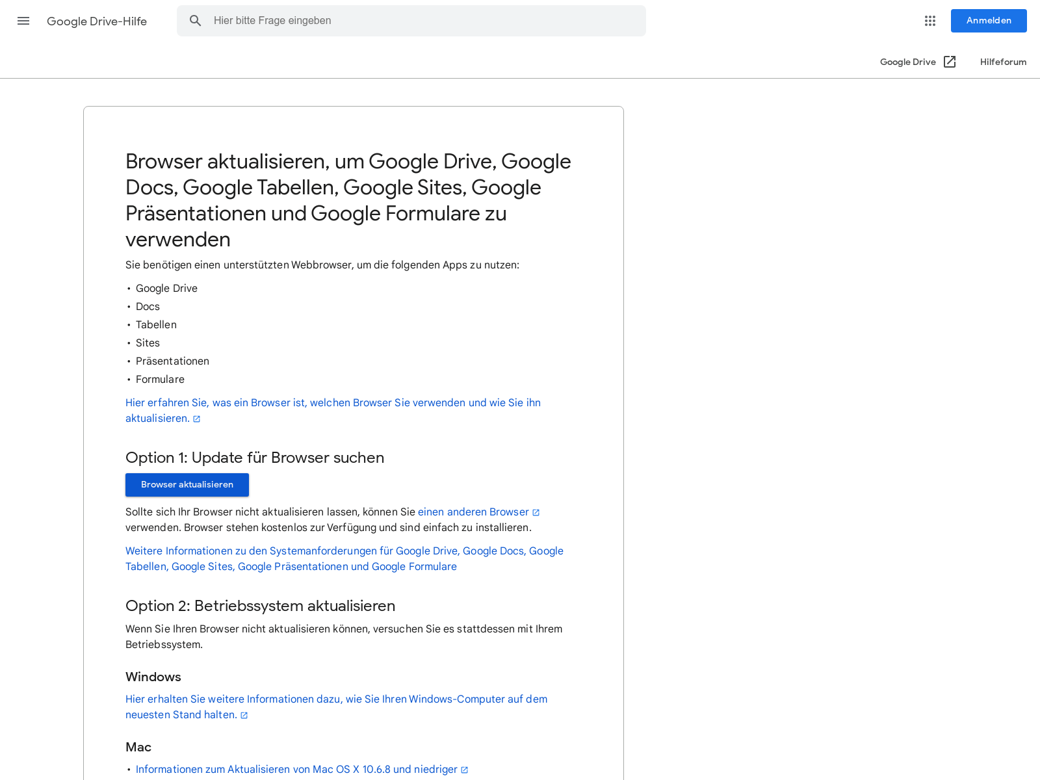Click the 'Docs' bullet item
The width and height of the screenshot is (1040, 780).
point(148,307)
